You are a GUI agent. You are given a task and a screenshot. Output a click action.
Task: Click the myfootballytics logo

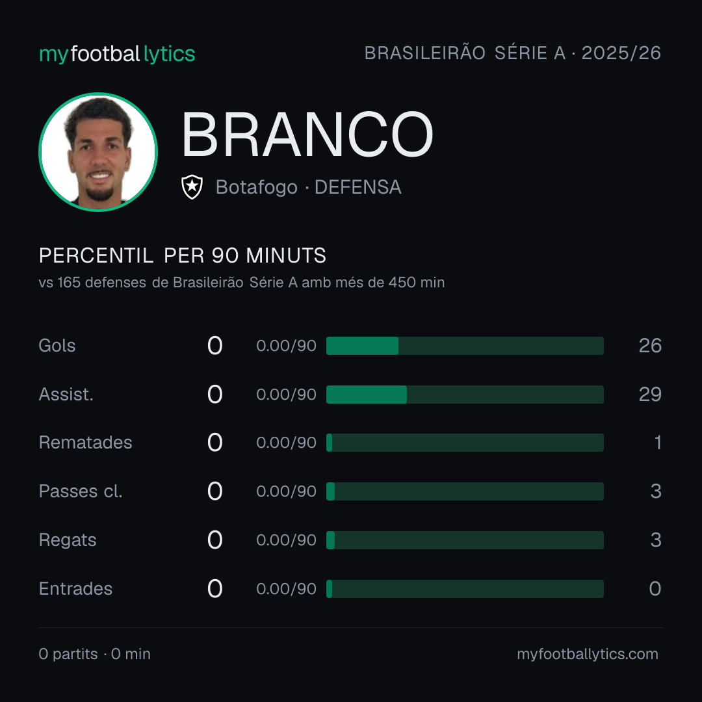point(117,54)
